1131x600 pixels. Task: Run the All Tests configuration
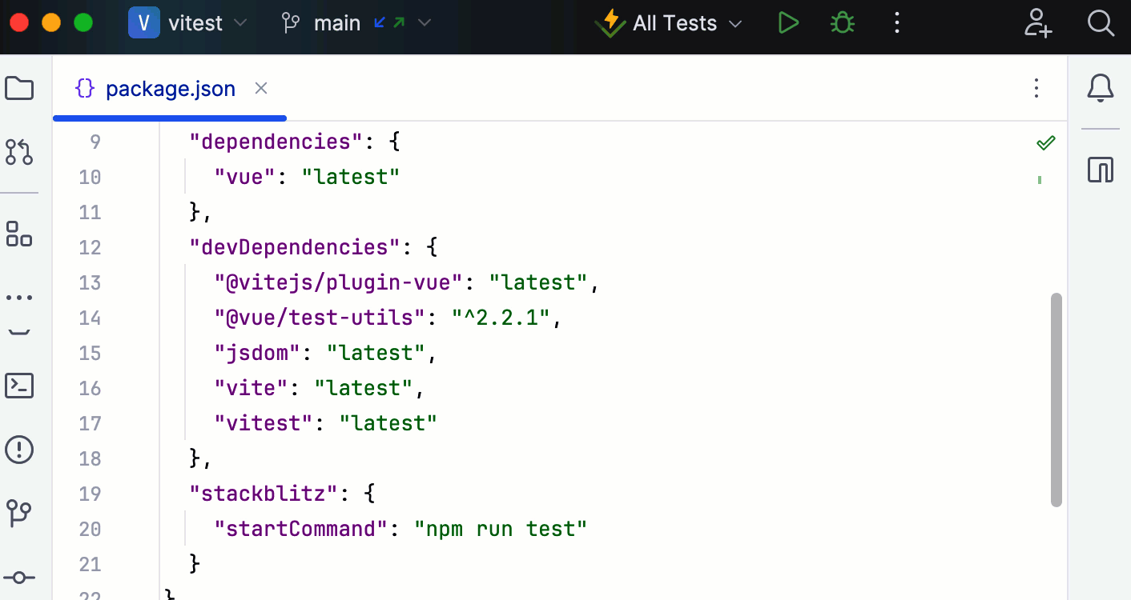point(788,23)
